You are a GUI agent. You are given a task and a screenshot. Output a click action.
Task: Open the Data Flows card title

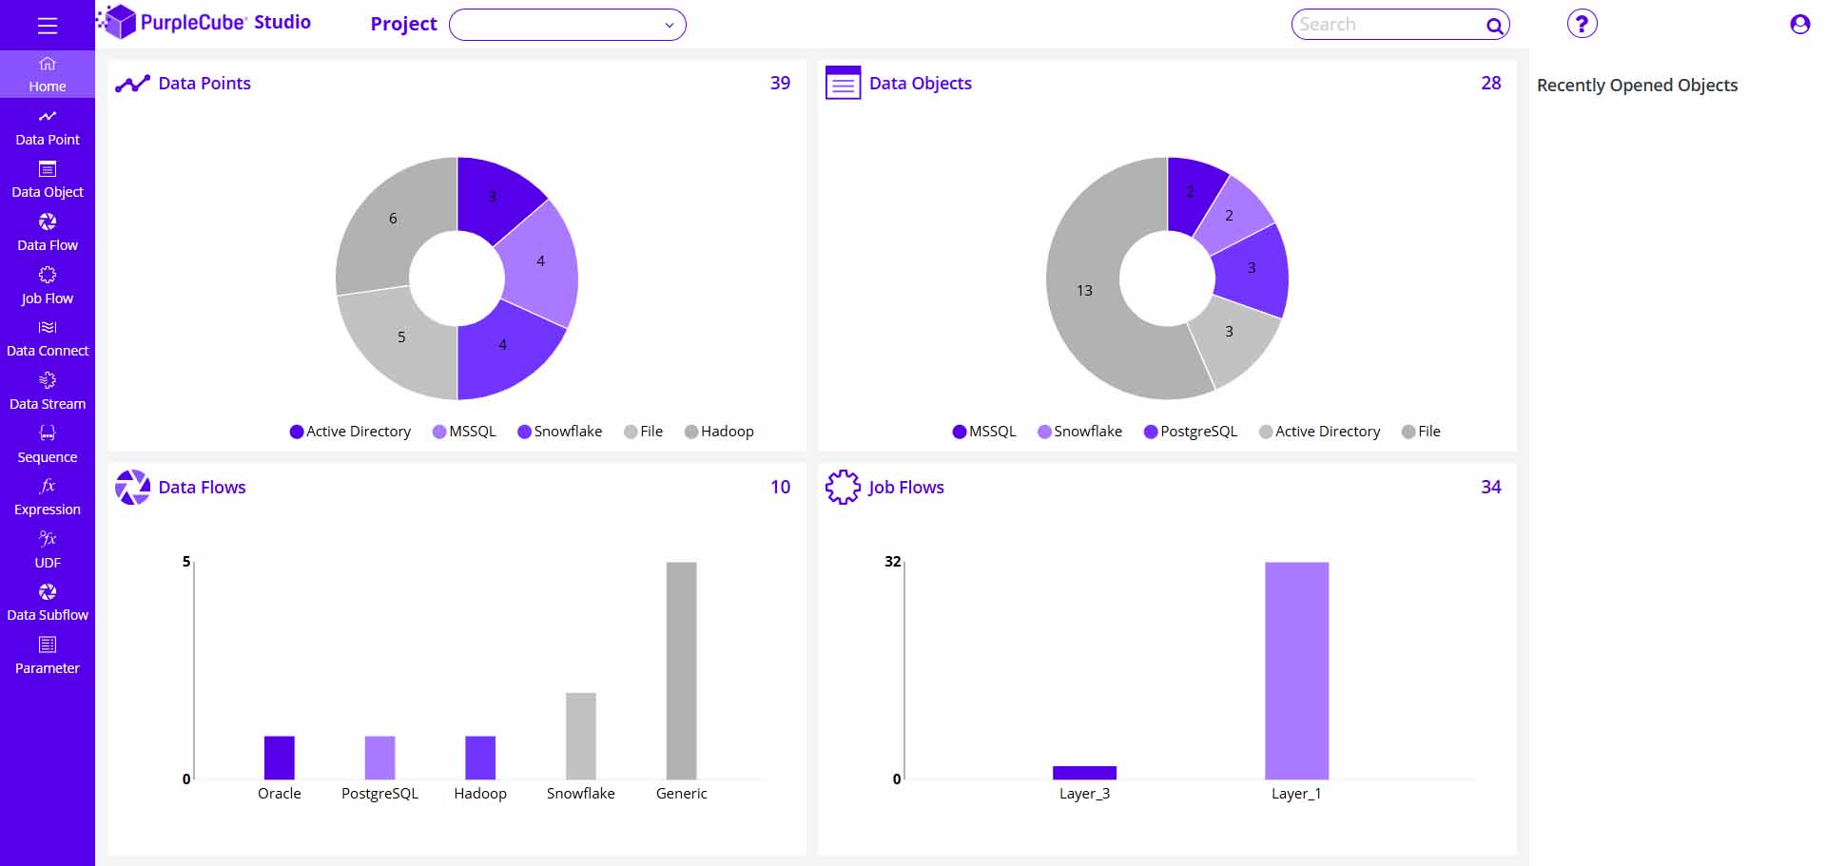pos(202,488)
